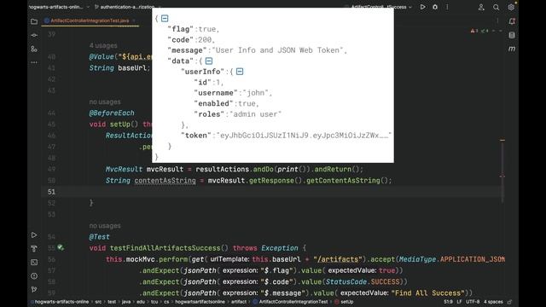Click the "/artifacts" string literal

338,259
